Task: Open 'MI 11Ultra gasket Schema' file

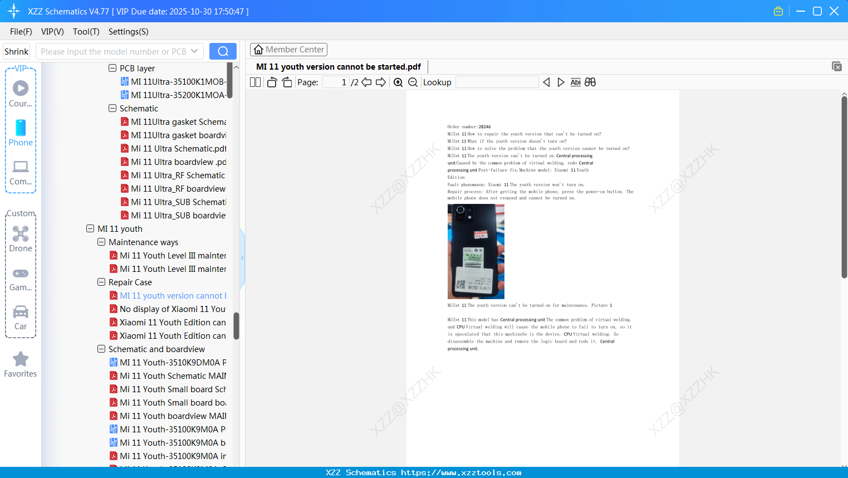Action: pos(173,121)
